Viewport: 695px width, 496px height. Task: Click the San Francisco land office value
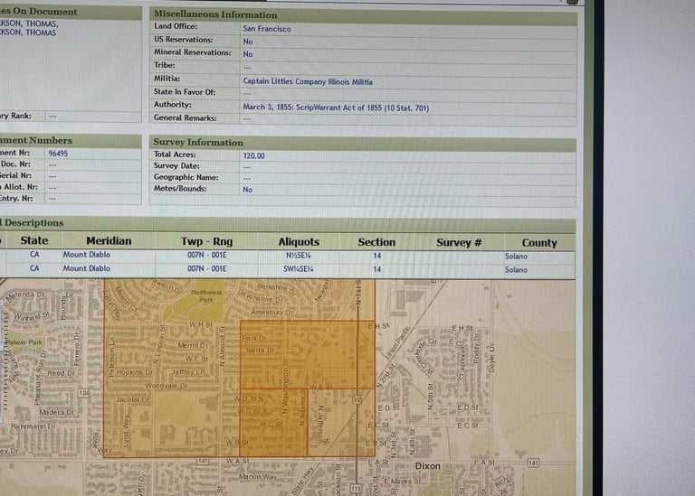tap(267, 29)
